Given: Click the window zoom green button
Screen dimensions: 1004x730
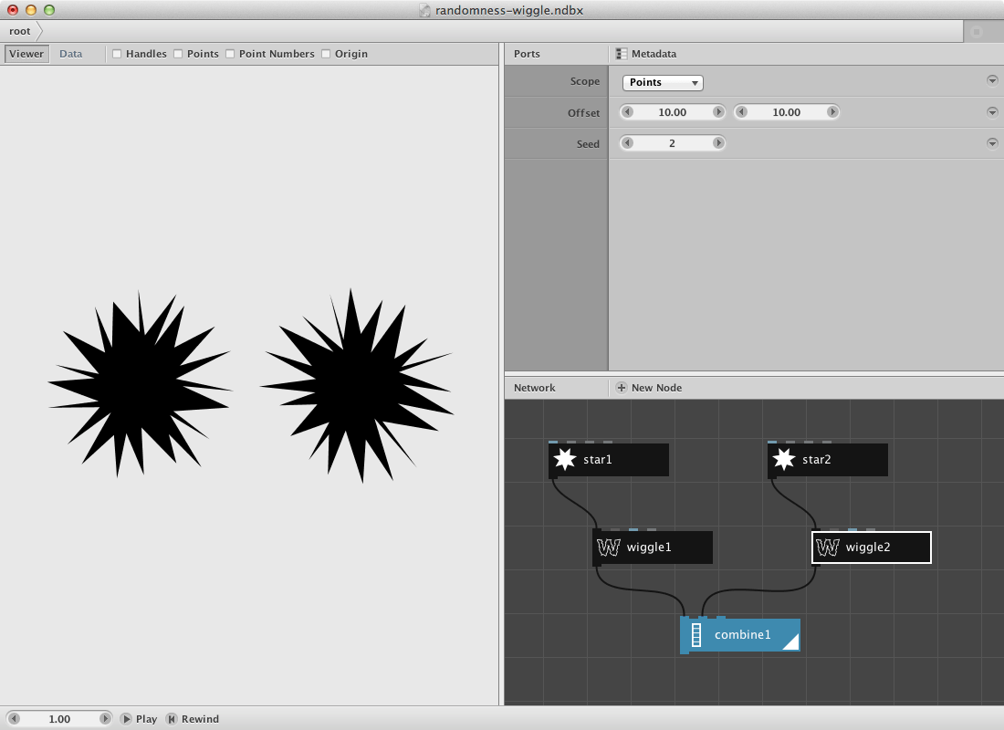Looking at the screenshot, I should (49, 10).
